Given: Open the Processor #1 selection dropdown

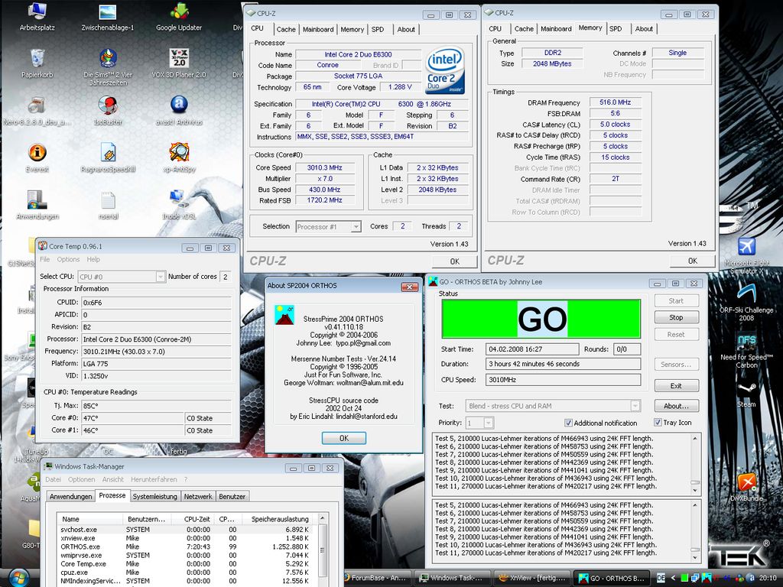Looking at the screenshot, I should coord(356,226).
